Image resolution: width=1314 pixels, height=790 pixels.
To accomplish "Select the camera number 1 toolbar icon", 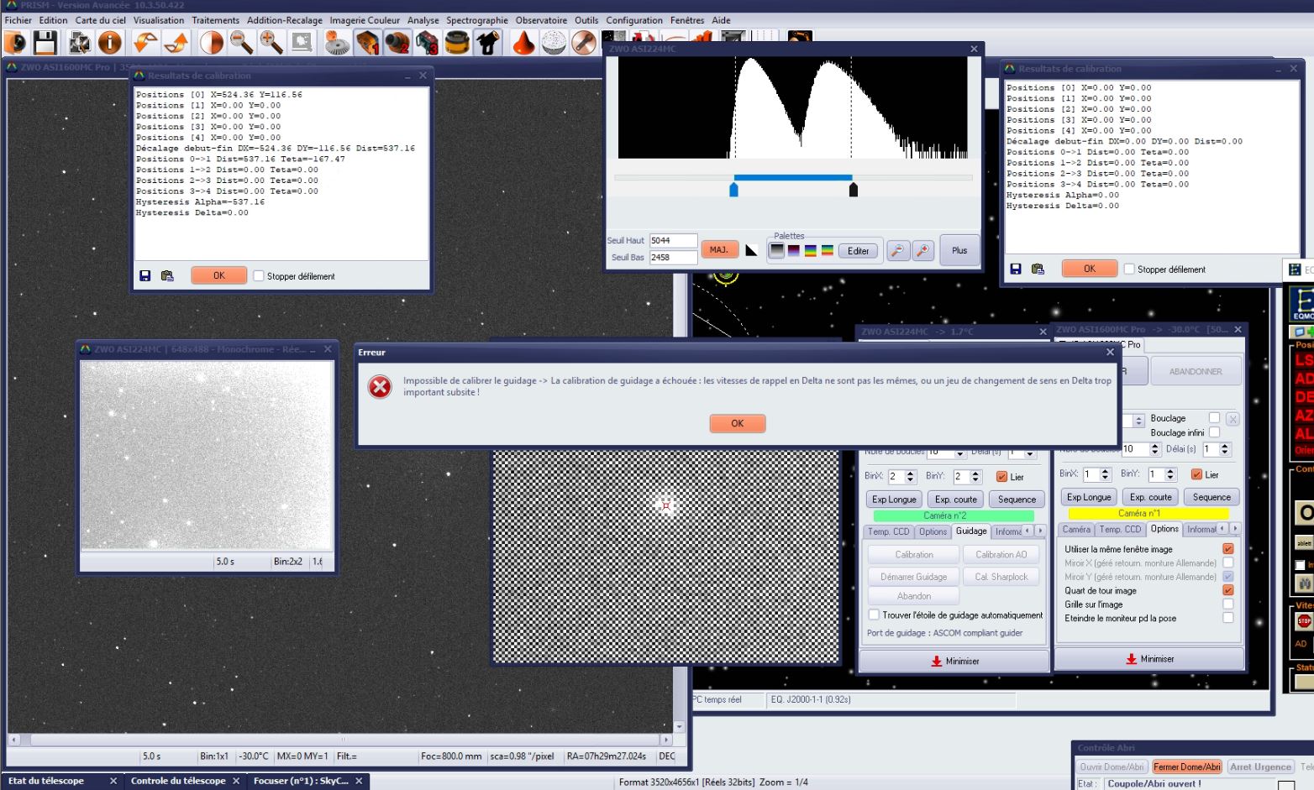I will (x=366, y=42).
